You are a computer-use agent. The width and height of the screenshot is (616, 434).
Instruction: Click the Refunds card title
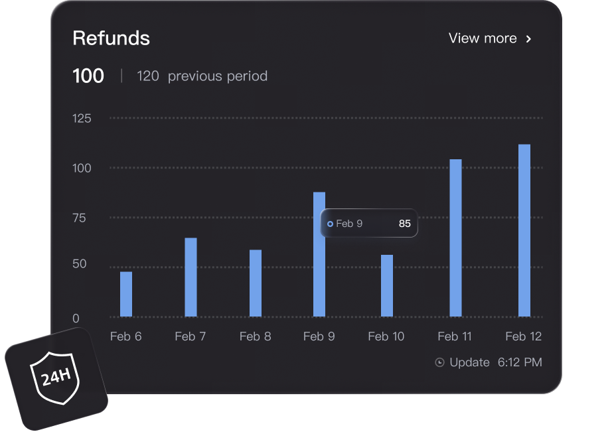point(111,38)
